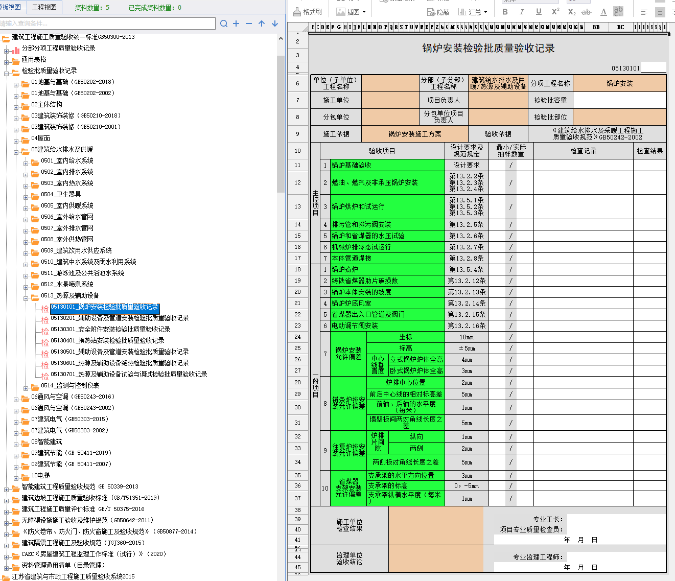Select 09建筑节能（GB 50411-2019） folder
This screenshot has width=675, height=581.
coord(71,453)
